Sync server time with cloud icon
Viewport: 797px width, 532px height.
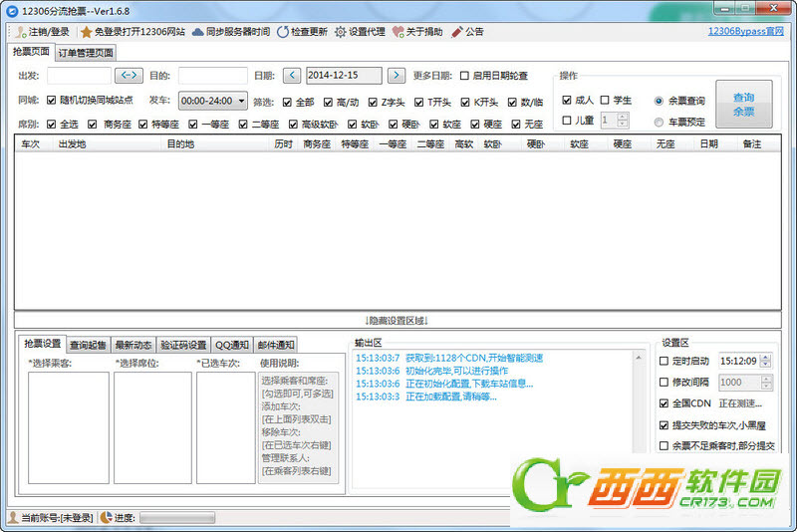point(197,32)
